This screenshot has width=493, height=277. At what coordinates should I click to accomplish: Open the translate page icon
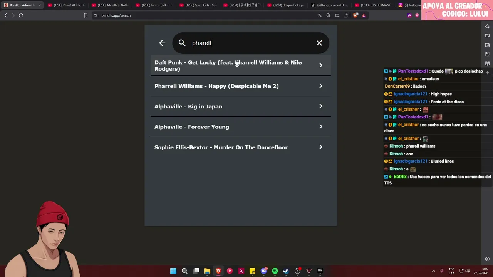tap(319, 15)
